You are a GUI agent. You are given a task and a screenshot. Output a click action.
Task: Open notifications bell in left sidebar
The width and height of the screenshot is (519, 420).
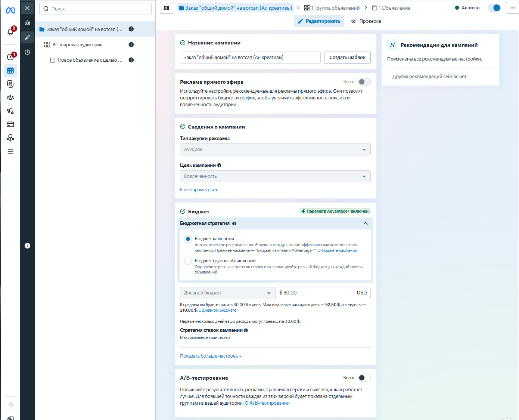[x=10, y=32]
